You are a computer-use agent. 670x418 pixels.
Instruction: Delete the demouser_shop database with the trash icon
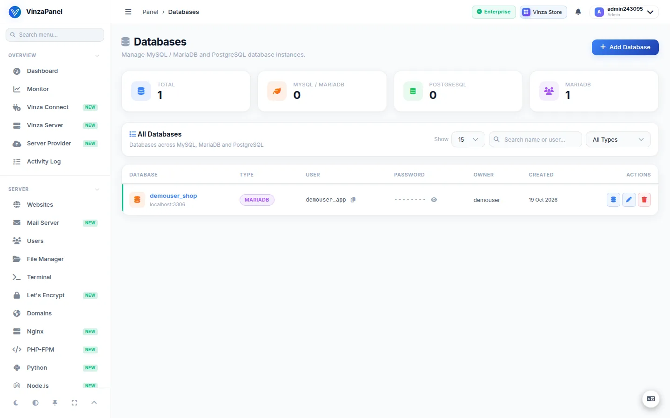click(x=644, y=200)
